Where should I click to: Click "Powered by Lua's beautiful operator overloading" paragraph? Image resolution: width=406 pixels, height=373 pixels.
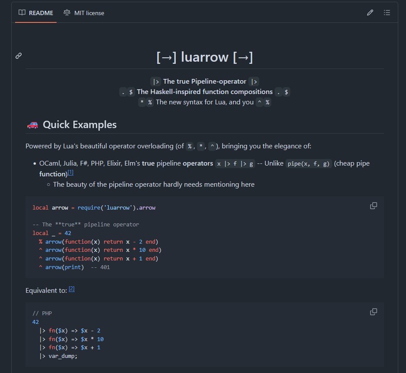click(x=168, y=146)
